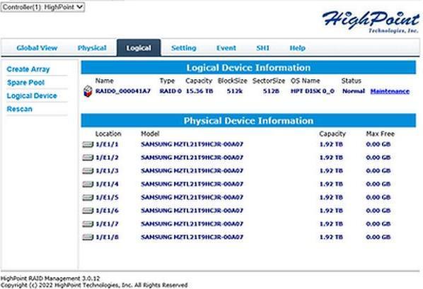This screenshot has height=289, width=423.
Task: Click the disk icon for 1/E1/2
Action: tap(88, 158)
